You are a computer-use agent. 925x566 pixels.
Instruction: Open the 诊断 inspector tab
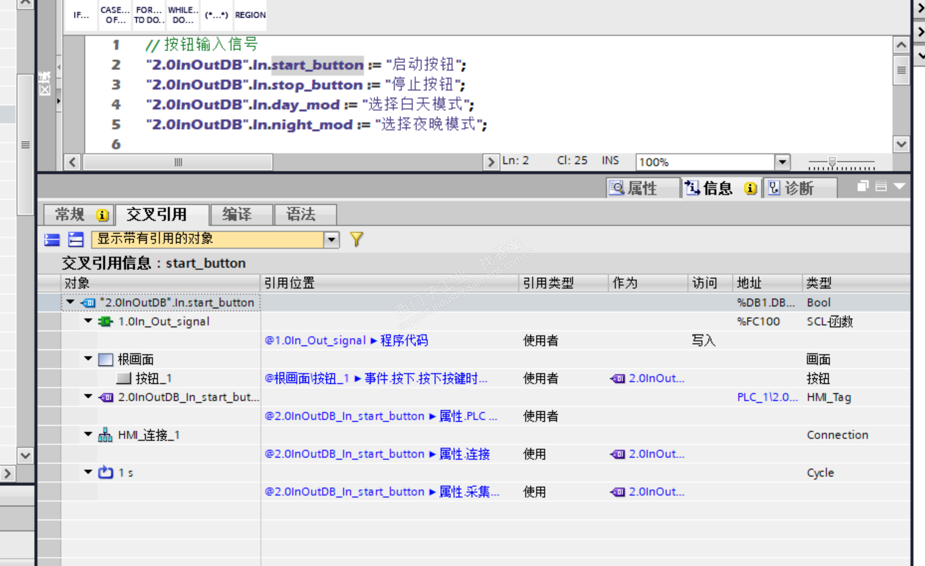(799, 188)
